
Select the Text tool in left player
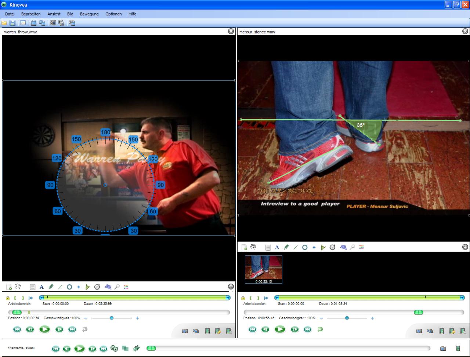click(x=41, y=287)
